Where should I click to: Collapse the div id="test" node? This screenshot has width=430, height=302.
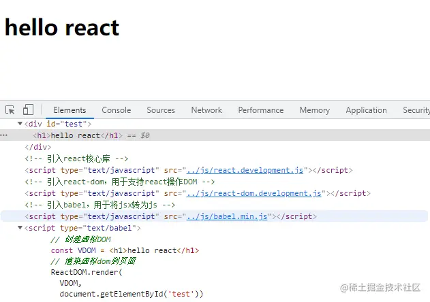pyautogui.click(x=20, y=124)
